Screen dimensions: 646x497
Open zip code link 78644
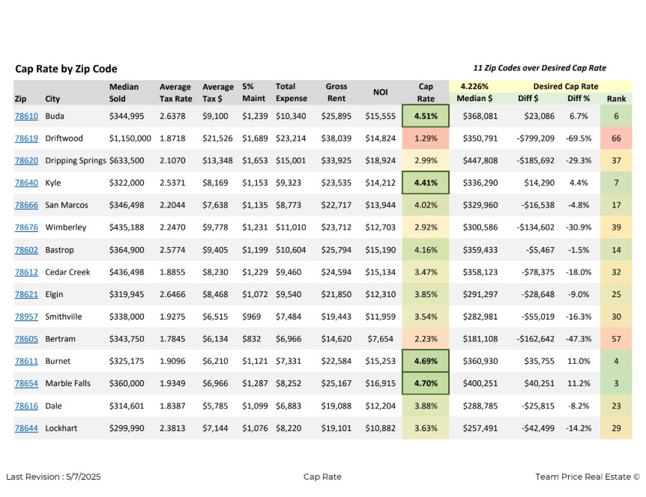(x=26, y=428)
